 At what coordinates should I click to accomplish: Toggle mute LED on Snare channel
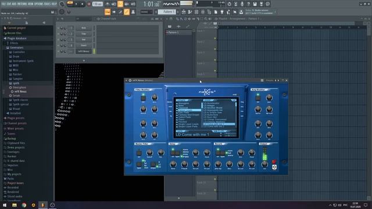pyautogui.click(x=58, y=45)
